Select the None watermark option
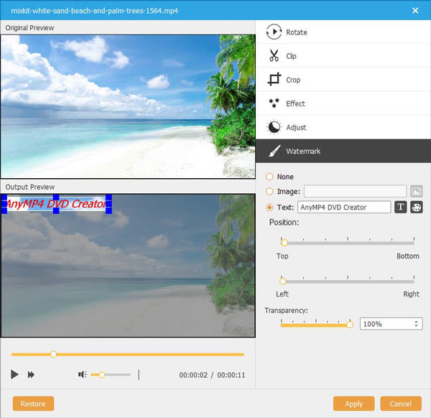This screenshot has height=418, width=431. click(269, 177)
